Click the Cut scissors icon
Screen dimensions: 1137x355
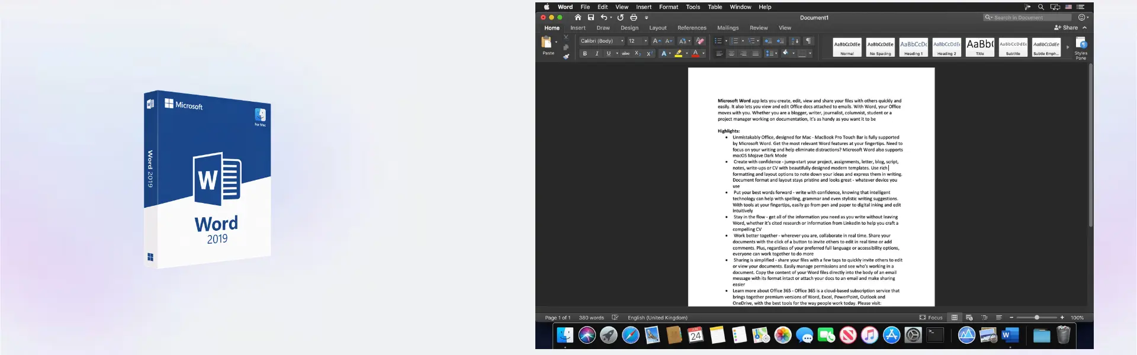[566, 37]
